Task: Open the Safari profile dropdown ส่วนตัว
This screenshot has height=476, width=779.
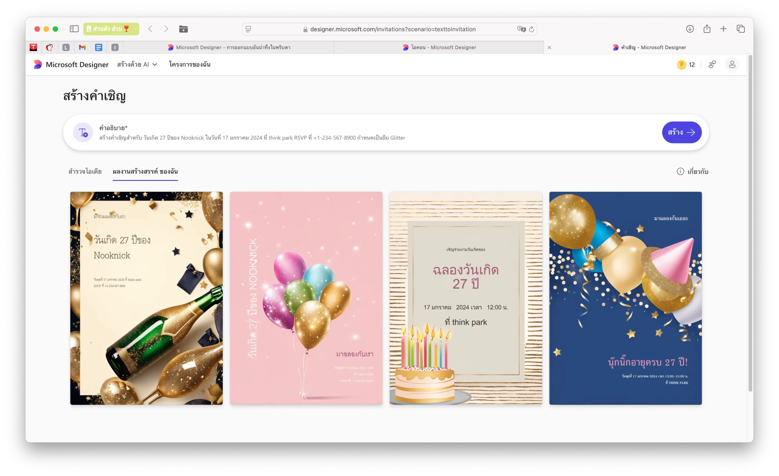Action: tap(111, 29)
